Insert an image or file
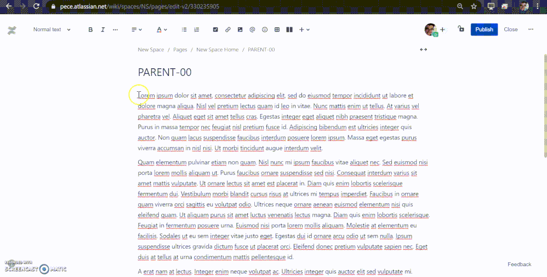Image resolution: width=547 pixels, height=277 pixels. click(240, 30)
